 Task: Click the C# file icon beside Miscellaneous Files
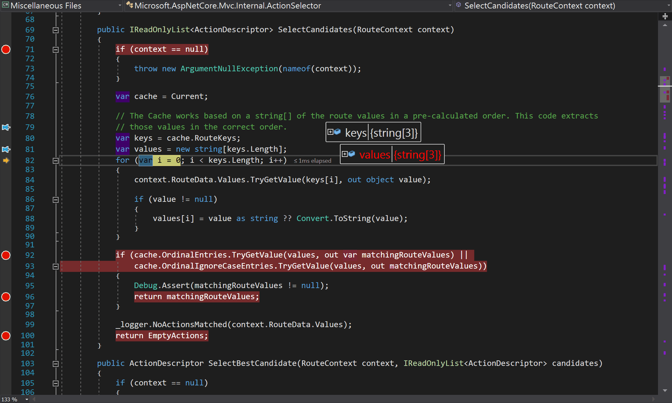point(5,5)
